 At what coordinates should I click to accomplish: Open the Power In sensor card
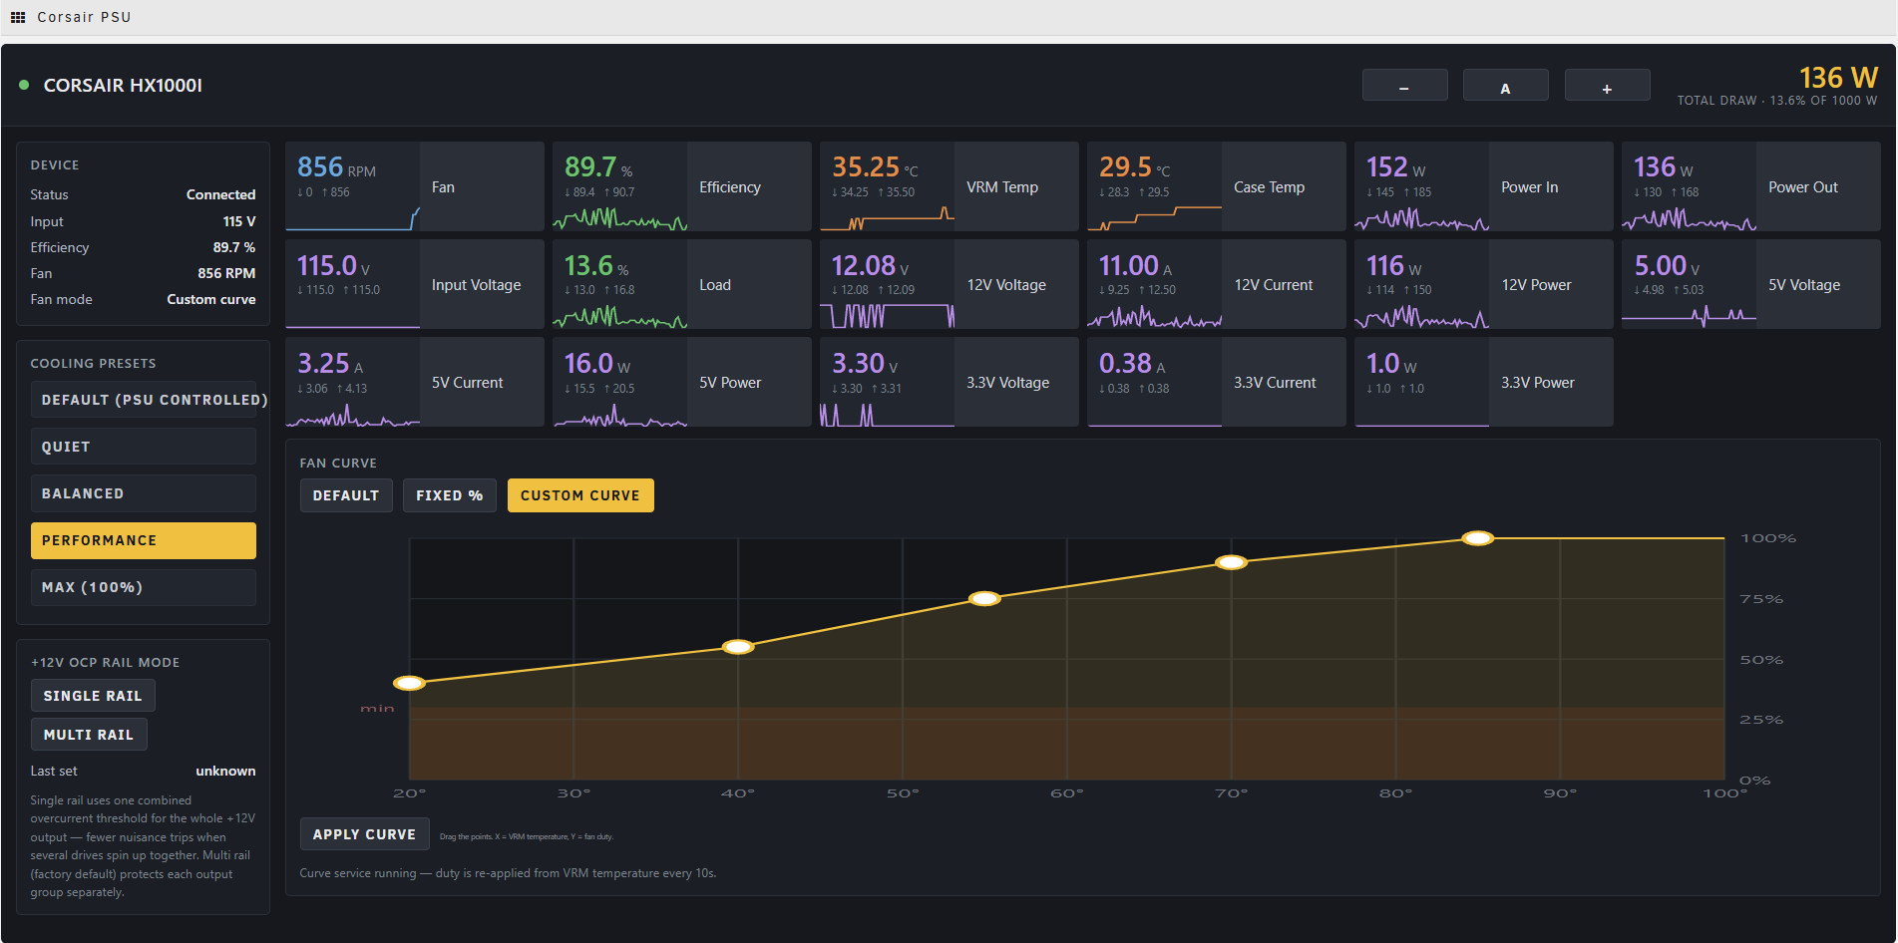tap(1484, 186)
